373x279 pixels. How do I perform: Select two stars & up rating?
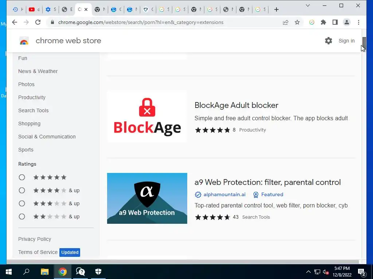point(21,217)
